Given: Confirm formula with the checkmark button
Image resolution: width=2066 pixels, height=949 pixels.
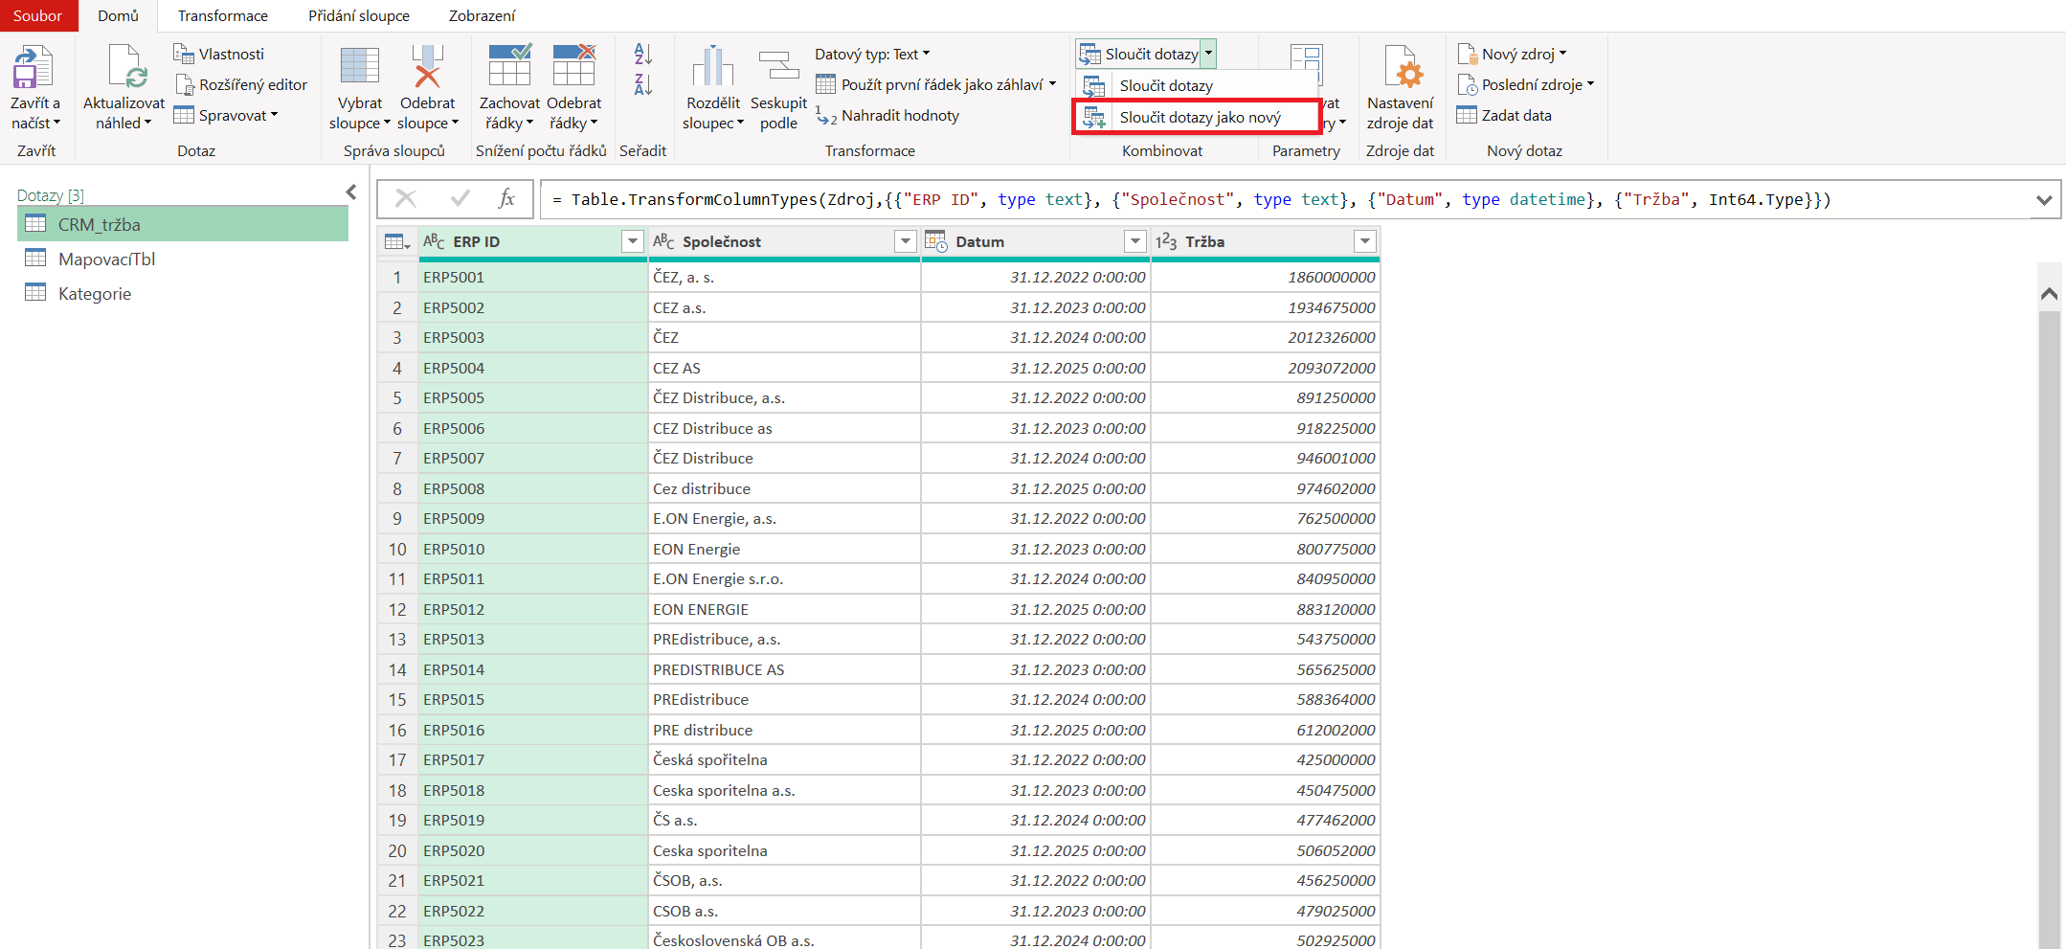Looking at the screenshot, I should (x=460, y=199).
